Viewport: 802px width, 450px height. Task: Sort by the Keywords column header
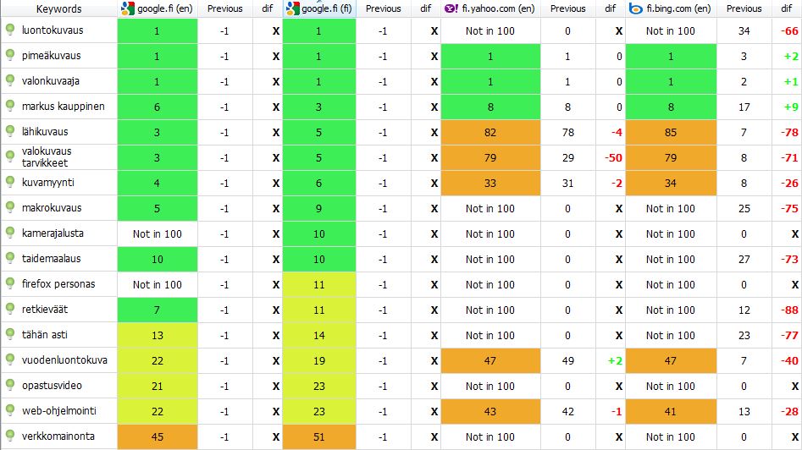[x=59, y=8]
